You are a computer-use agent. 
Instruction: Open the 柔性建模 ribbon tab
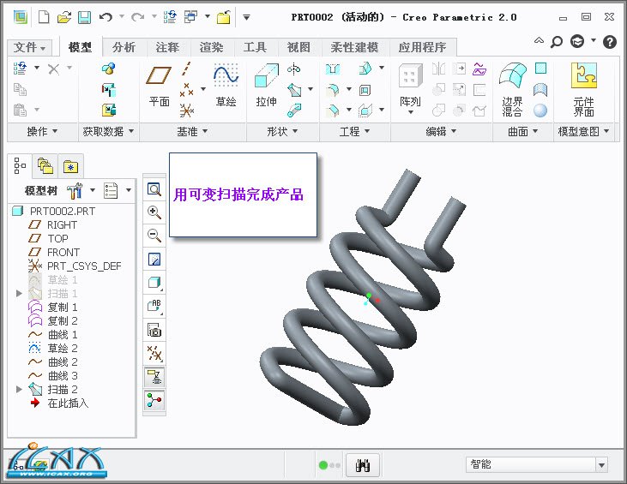coord(353,47)
